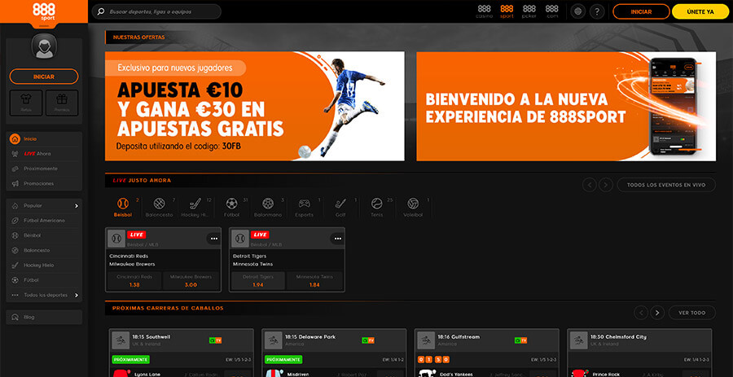
Task: Bet Detroit Tigers at 1.94
Action: pos(258,281)
